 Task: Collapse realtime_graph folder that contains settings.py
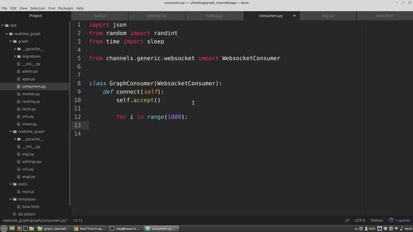pyautogui.click(x=10, y=131)
